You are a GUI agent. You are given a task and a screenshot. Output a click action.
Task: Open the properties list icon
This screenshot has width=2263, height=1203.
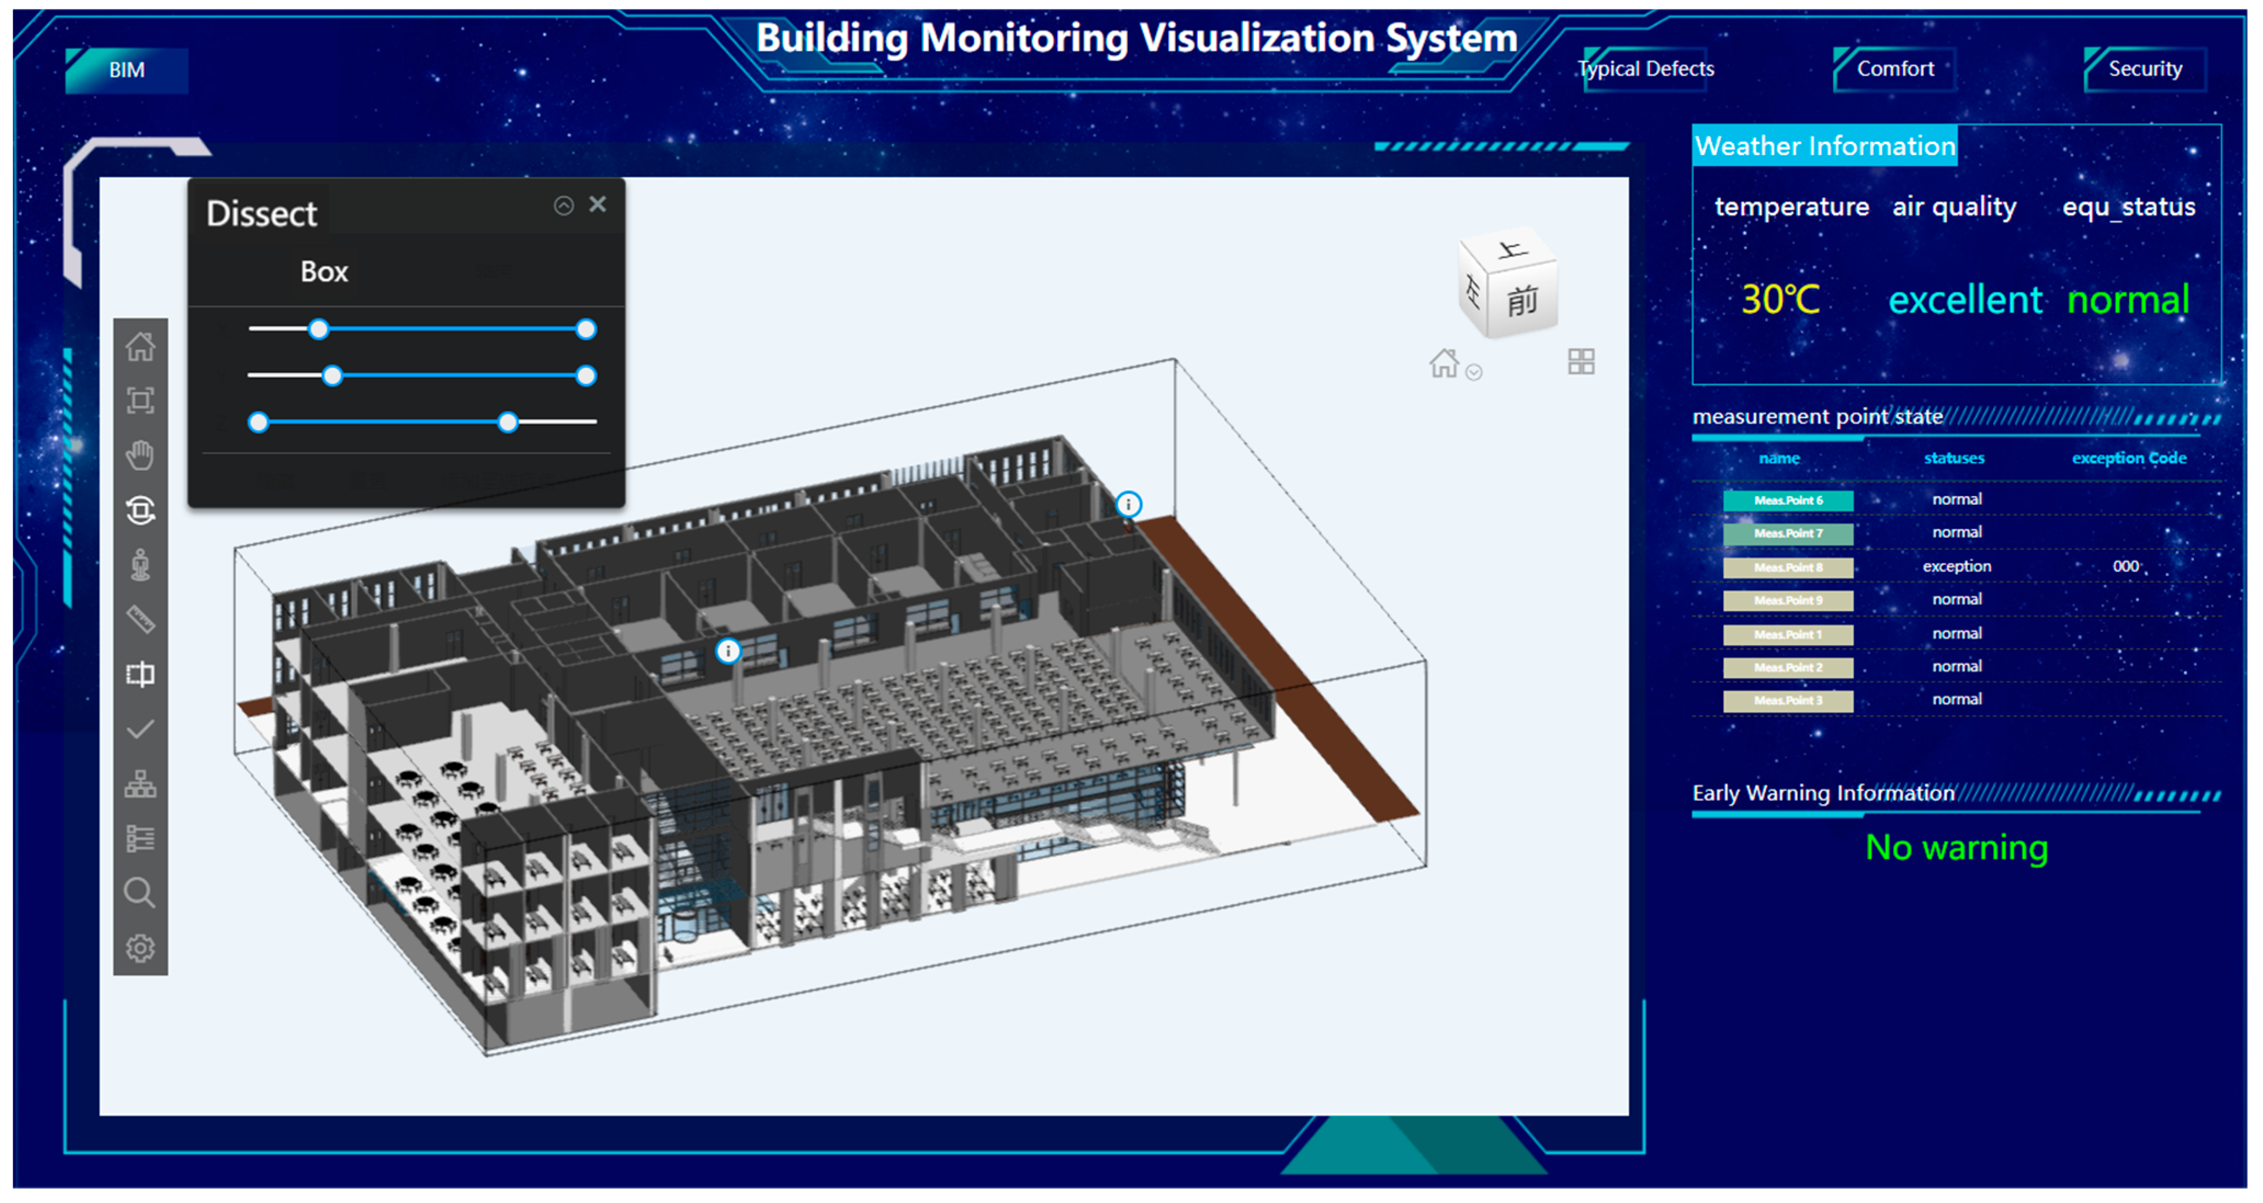(140, 839)
